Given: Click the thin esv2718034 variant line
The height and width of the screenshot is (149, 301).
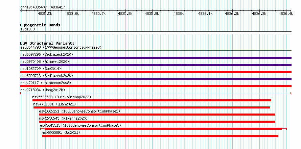Looking at the screenshot, I should click(x=156, y=93).
